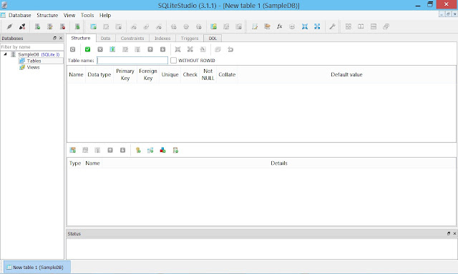The image size is (458, 274).
Task: Select the Views tree node
Action: (33, 67)
